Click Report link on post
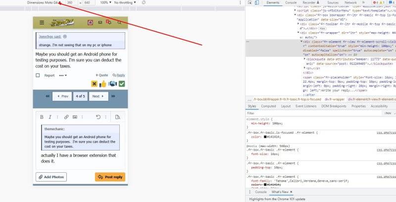 49,75
